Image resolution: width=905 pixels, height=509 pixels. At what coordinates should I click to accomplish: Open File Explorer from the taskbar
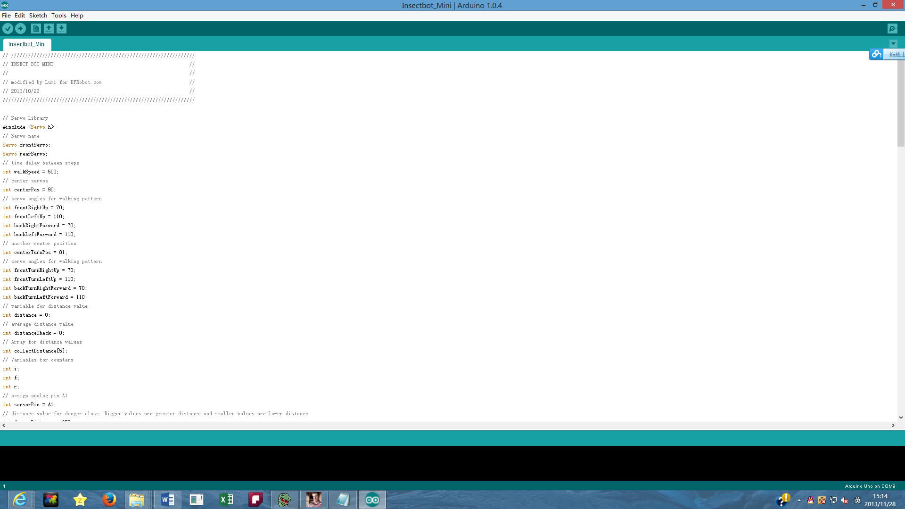137,500
